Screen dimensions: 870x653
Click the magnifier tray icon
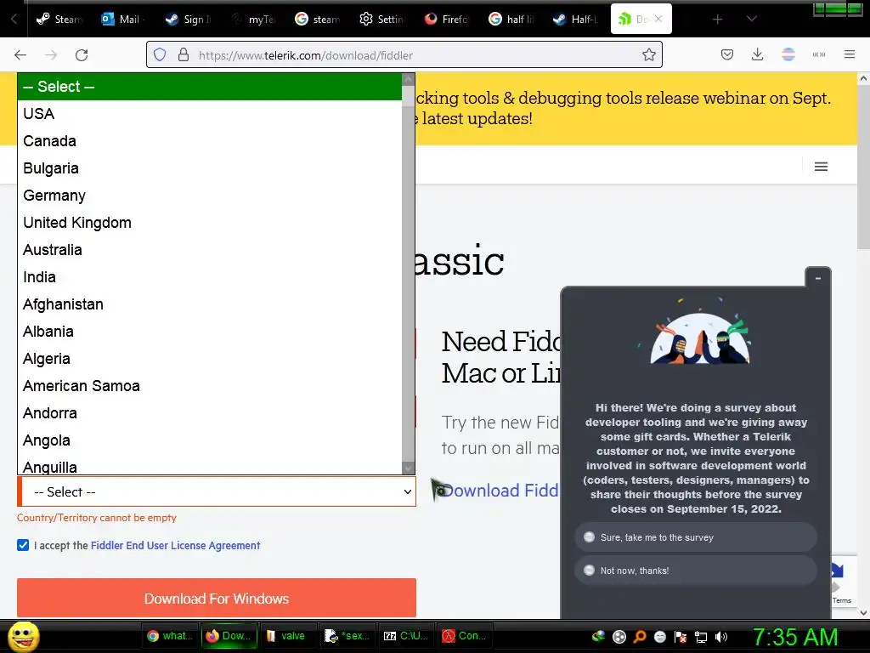point(640,637)
